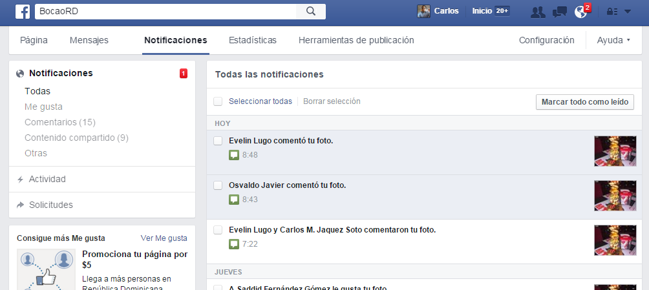Click Osvaldo Javier comentó tu foto text
The width and height of the screenshot is (649, 290).
pos(287,186)
